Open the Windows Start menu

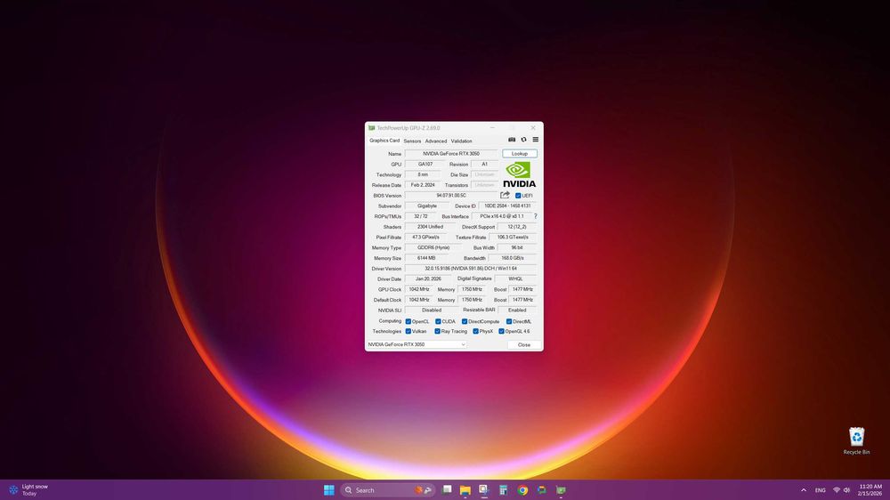(328, 490)
